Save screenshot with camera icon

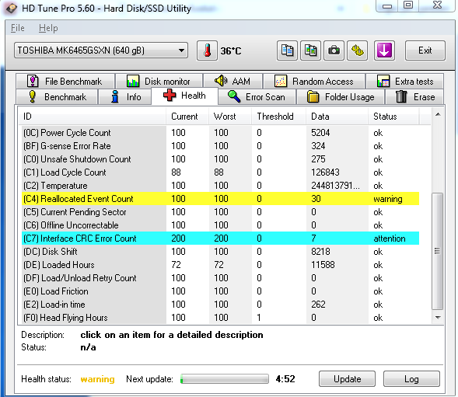tap(334, 50)
